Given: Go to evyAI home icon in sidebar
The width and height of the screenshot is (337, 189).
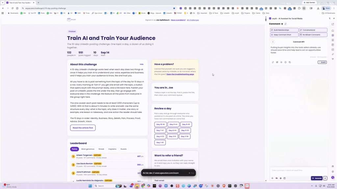Looking at the screenshot, I should [333, 31].
